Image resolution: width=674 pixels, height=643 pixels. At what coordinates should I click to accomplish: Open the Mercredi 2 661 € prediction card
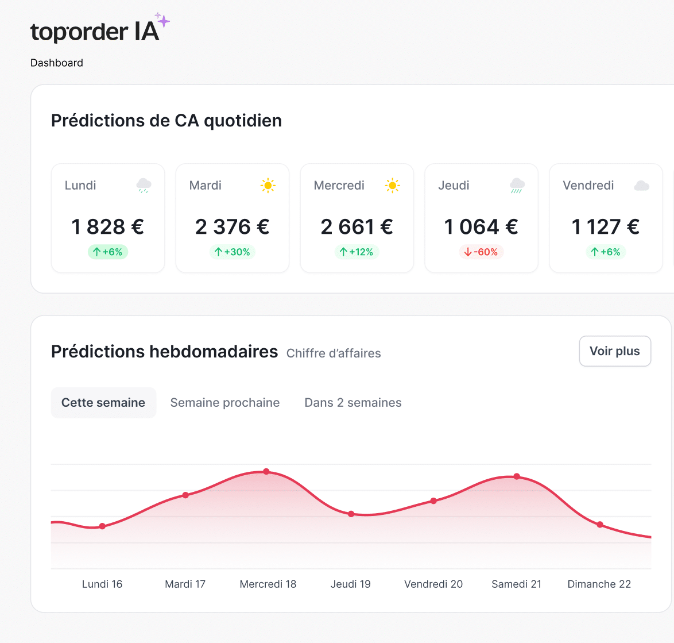(357, 218)
